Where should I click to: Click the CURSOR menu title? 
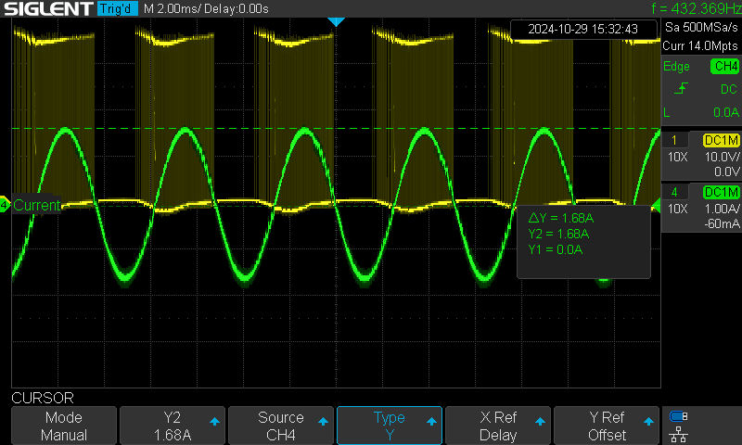click(x=43, y=398)
